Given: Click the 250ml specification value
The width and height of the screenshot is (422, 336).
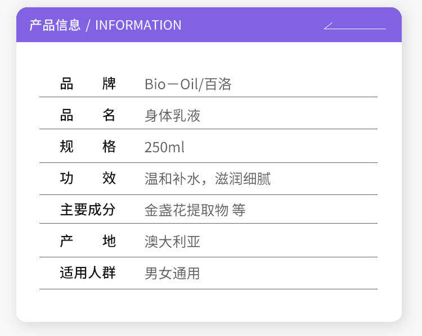Looking at the screenshot, I should 164,148.
